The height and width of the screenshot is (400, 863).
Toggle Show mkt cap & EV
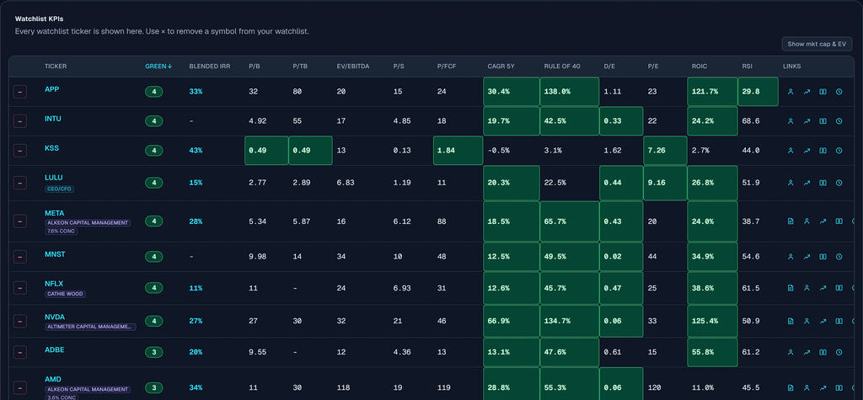[817, 44]
